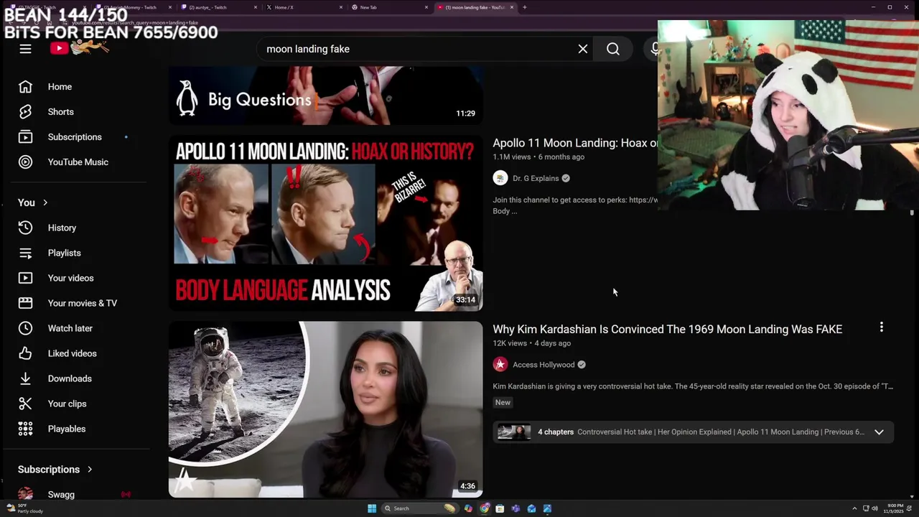
Task: Open Microsoft Teams from the taskbar
Action: click(516, 508)
